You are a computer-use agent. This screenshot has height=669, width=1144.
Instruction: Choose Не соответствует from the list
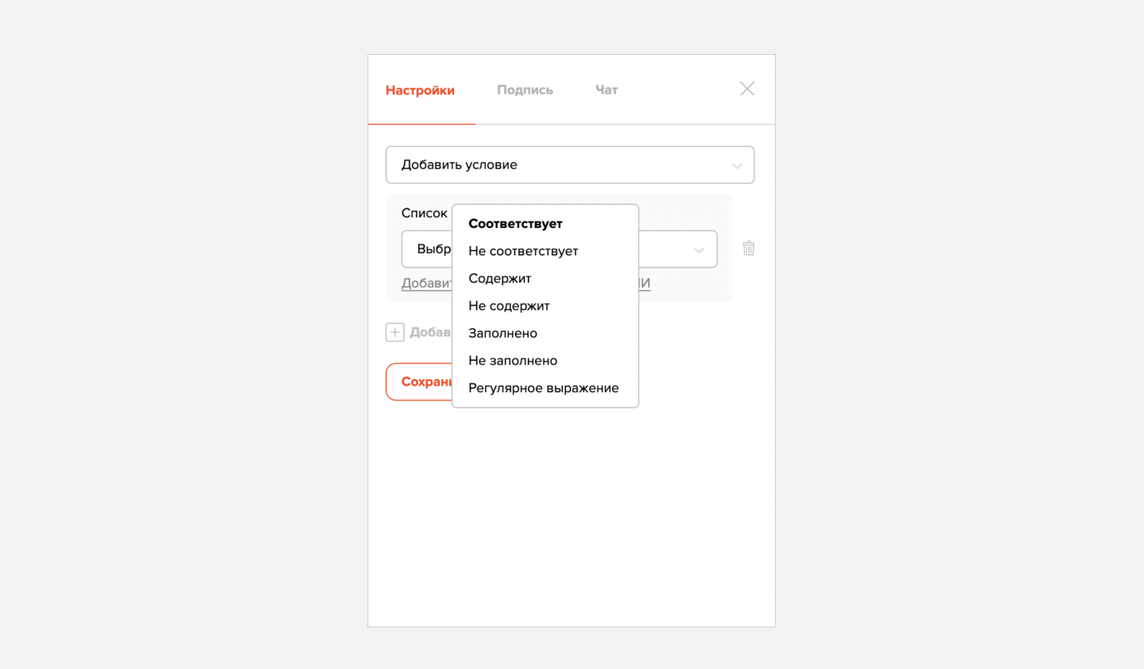[x=523, y=251]
